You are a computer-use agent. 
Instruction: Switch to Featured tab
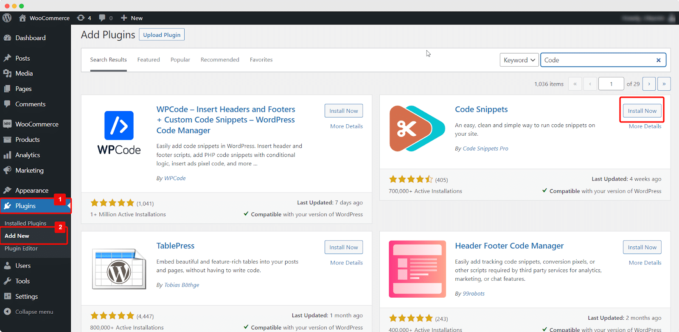click(x=149, y=60)
